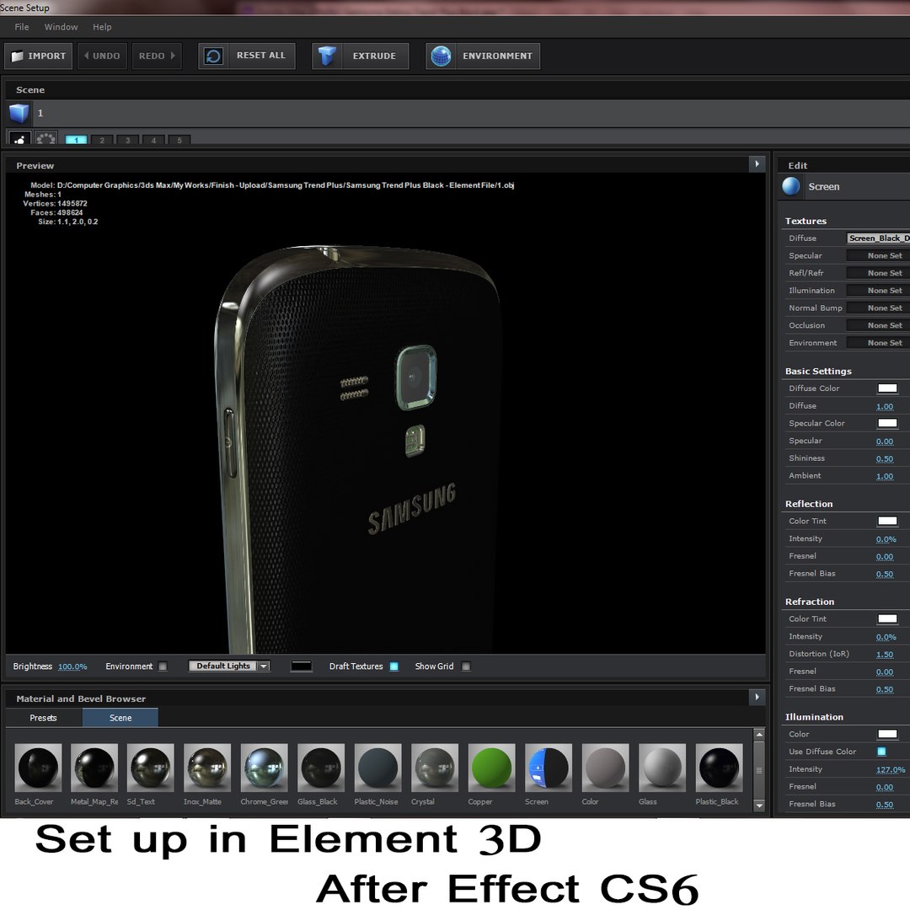
Task: Select the Sd_Text material sphere
Action: pos(150,768)
